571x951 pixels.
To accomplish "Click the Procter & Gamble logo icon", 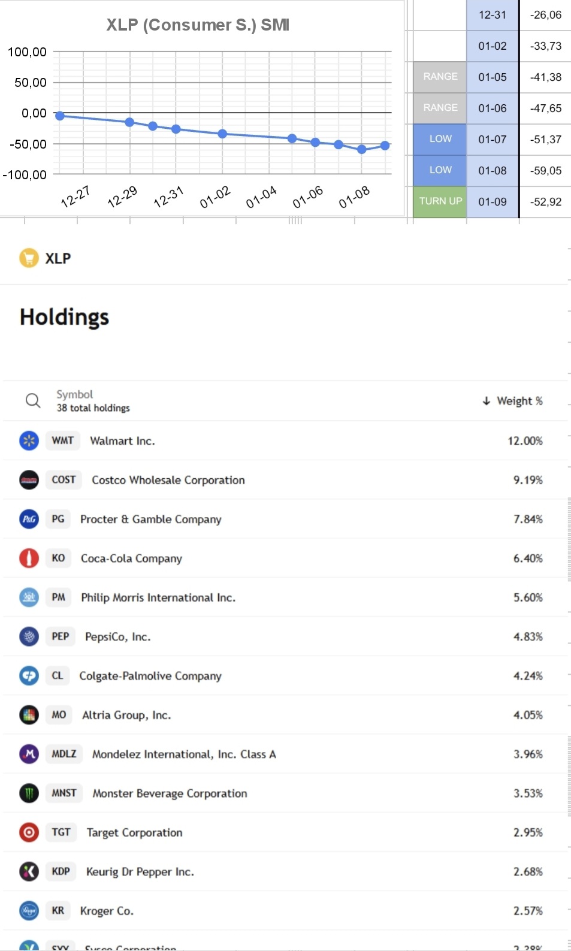I will (x=29, y=519).
